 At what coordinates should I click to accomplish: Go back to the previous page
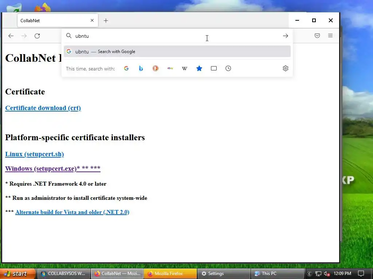click(x=11, y=36)
